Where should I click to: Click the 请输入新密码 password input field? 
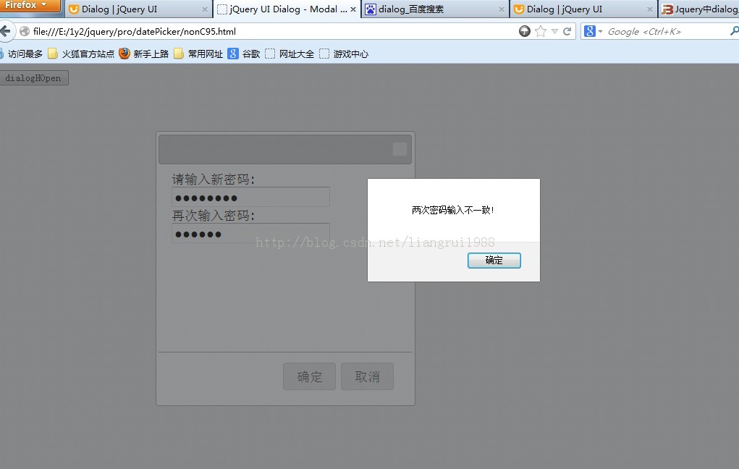(250, 197)
